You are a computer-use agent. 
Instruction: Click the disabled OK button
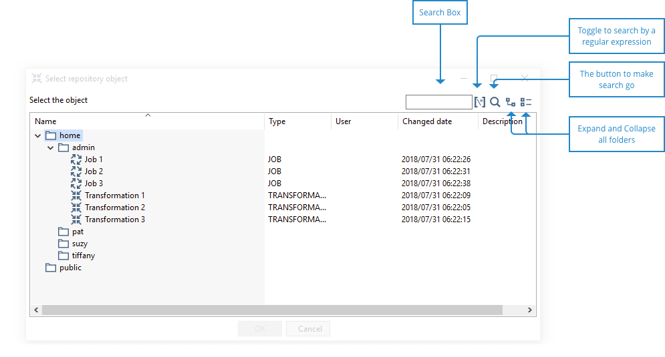260,328
